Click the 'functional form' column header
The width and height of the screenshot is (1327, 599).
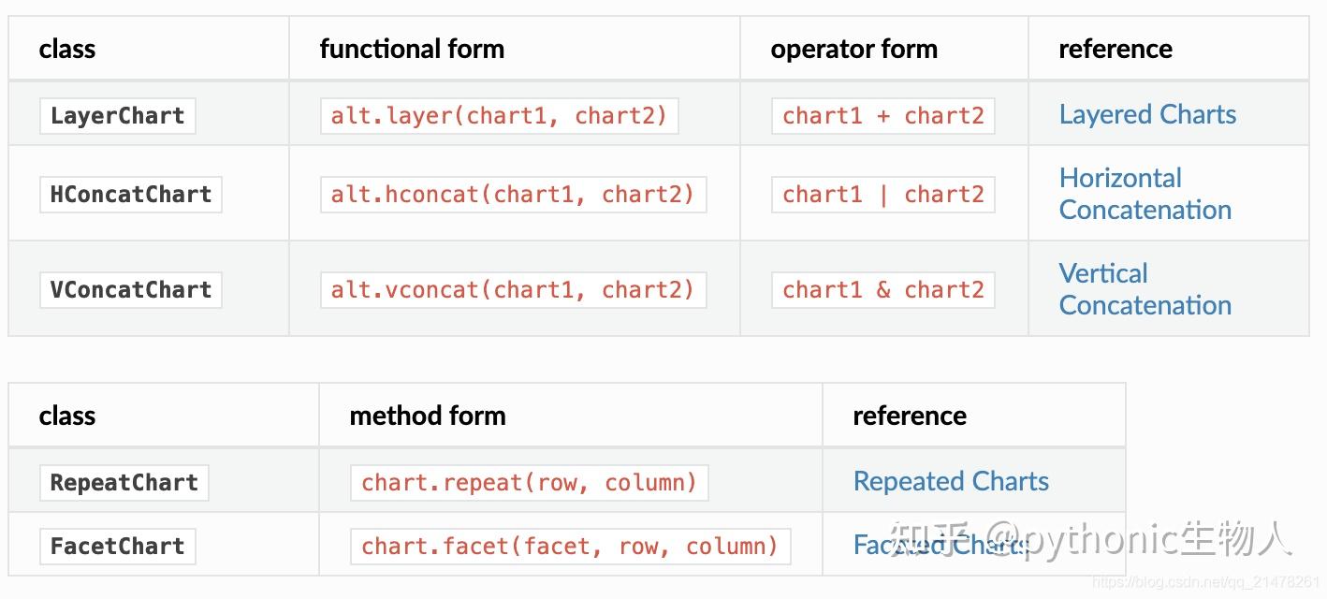412,49
